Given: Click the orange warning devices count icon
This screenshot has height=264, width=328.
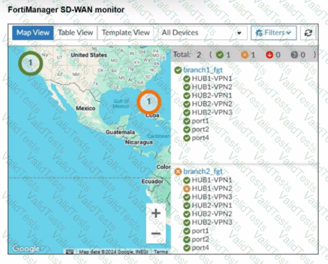Looking at the screenshot, I should [x=245, y=55].
